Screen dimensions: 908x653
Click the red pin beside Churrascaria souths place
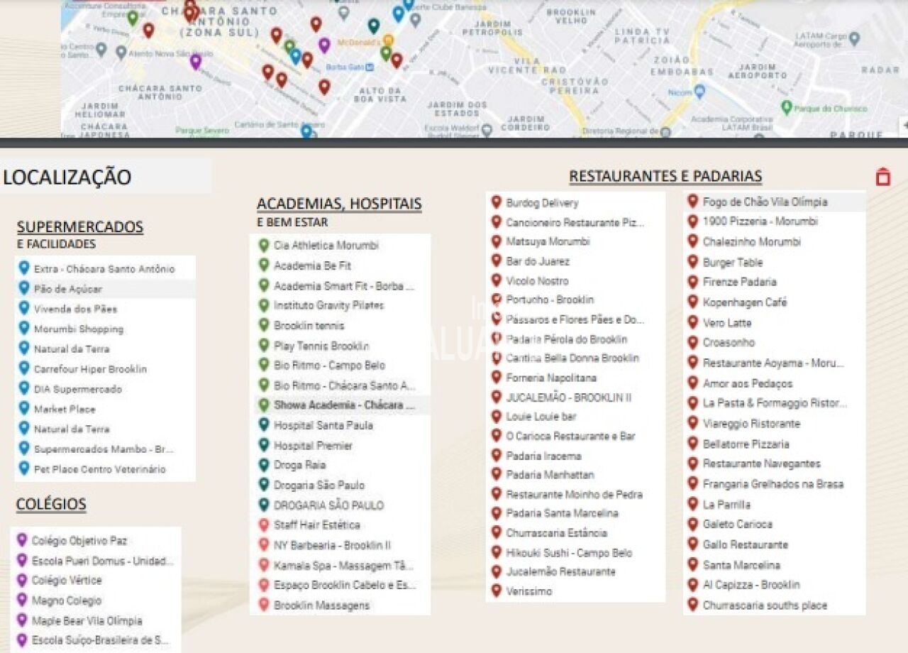point(693,605)
